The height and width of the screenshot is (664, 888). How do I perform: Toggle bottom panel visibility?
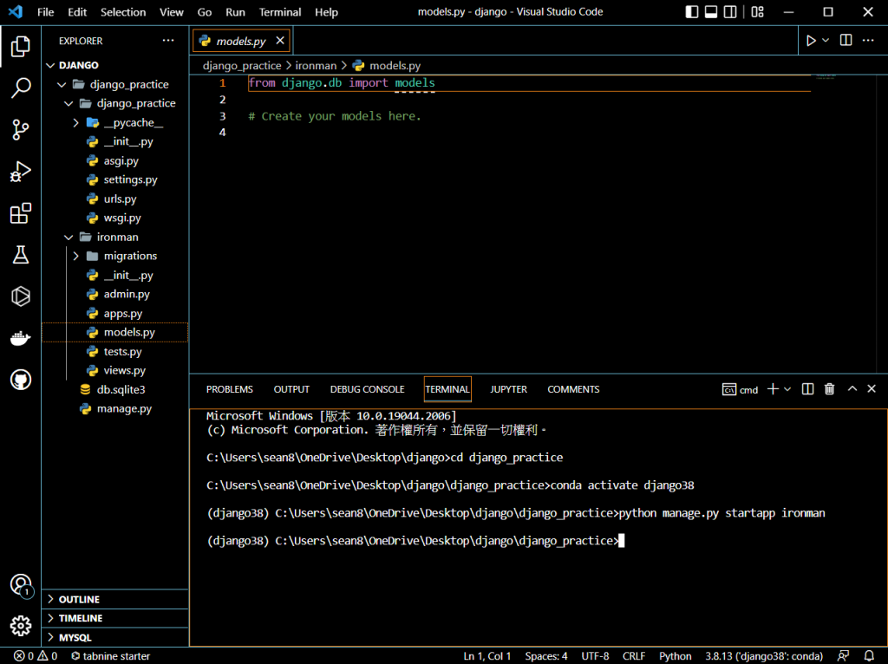pos(711,12)
